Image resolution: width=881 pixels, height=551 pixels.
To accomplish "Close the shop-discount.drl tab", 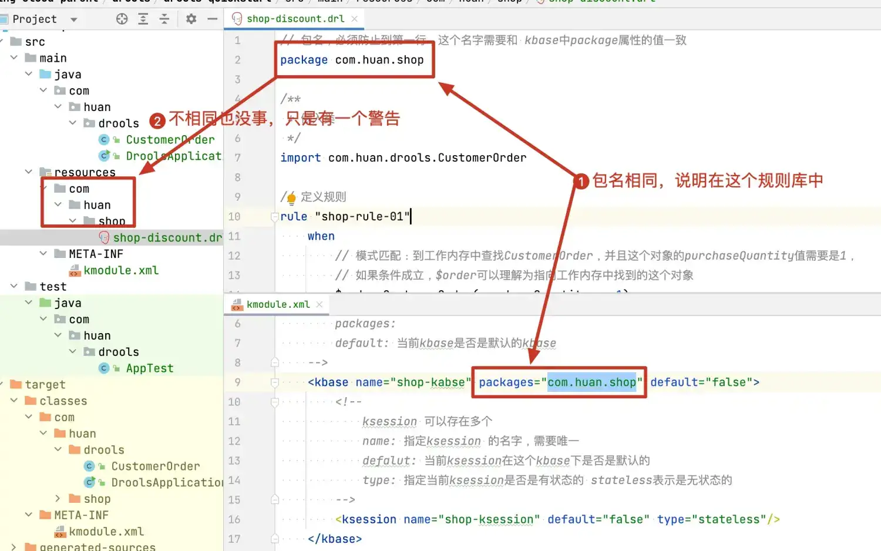I will pos(355,19).
